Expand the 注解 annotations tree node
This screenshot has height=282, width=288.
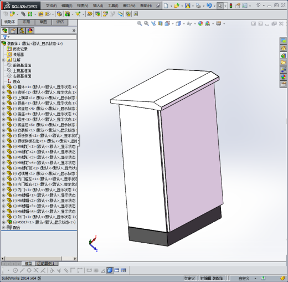coord(3,60)
